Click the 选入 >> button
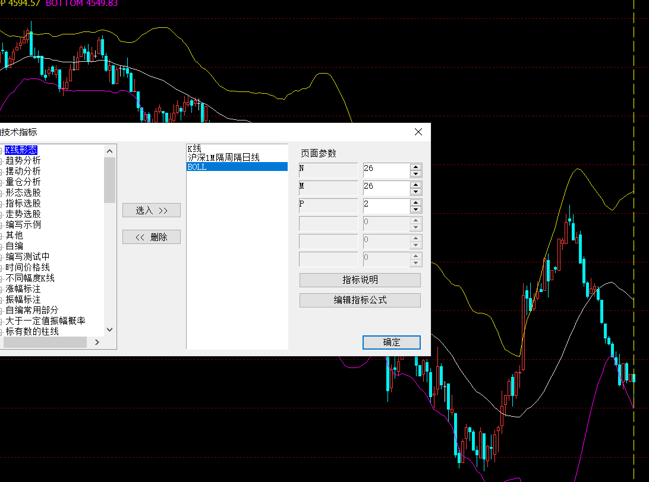 click(x=152, y=210)
